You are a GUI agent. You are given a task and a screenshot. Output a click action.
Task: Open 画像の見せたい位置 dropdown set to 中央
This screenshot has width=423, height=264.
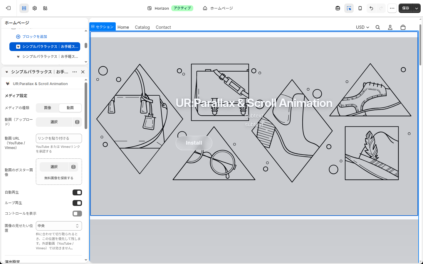click(x=59, y=226)
